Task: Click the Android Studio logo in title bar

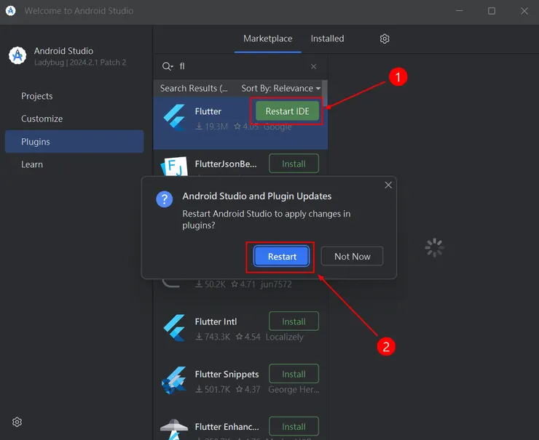Action: [x=11, y=11]
